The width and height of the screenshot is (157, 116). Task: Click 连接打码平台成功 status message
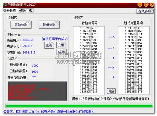55,39
